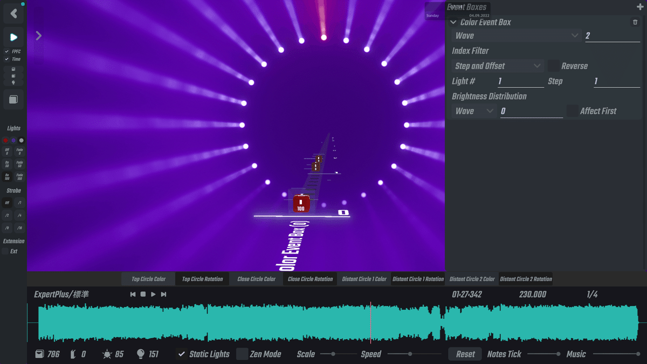Set strobe to /16
Viewport: 647px width, 364px height.
(19, 228)
